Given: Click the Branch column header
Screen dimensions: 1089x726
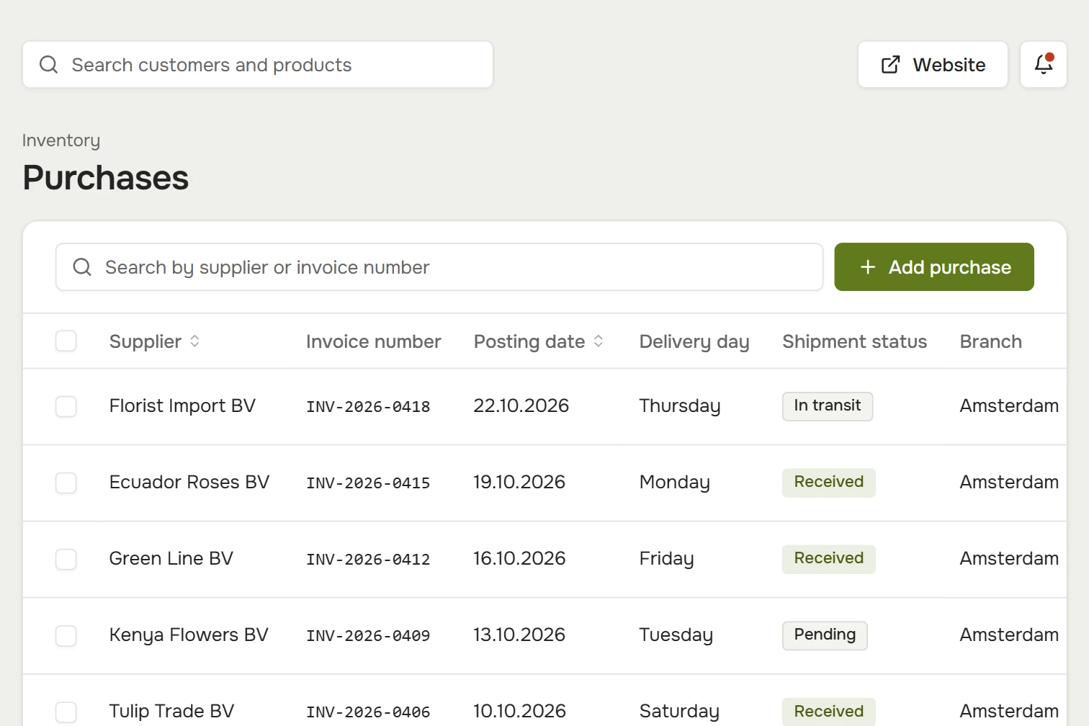Looking at the screenshot, I should pos(991,341).
